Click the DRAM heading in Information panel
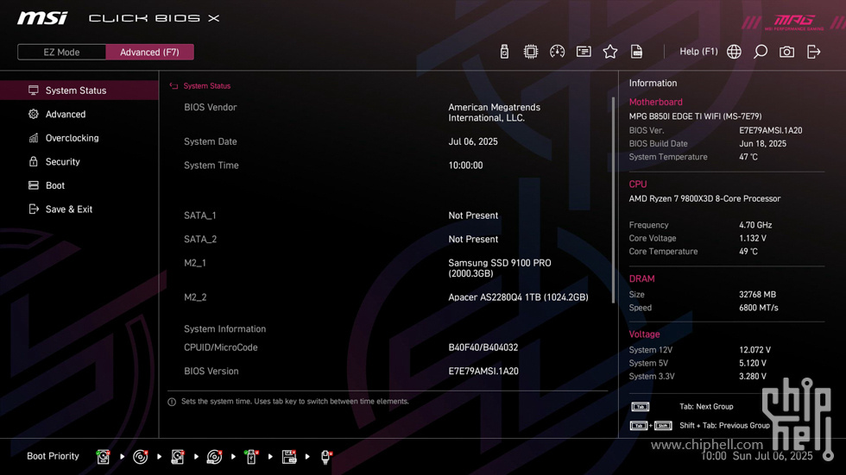Image resolution: width=846 pixels, height=475 pixels. click(641, 278)
